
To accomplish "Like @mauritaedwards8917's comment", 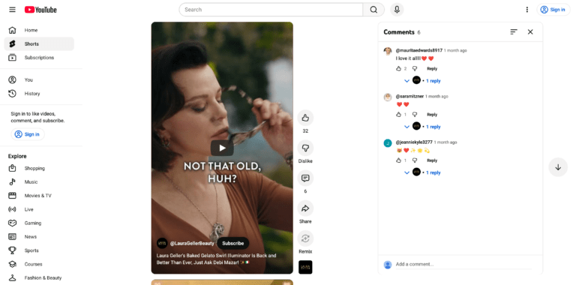I will tap(398, 69).
